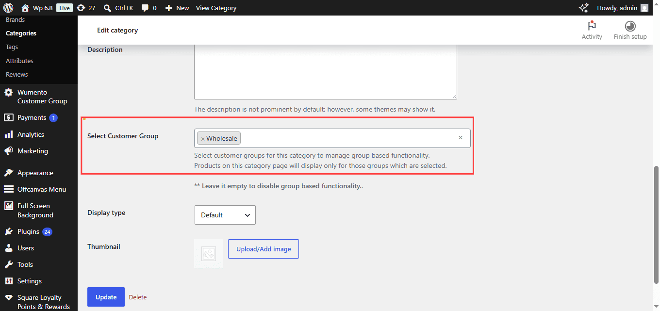Click the Display type label

tap(106, 213)
